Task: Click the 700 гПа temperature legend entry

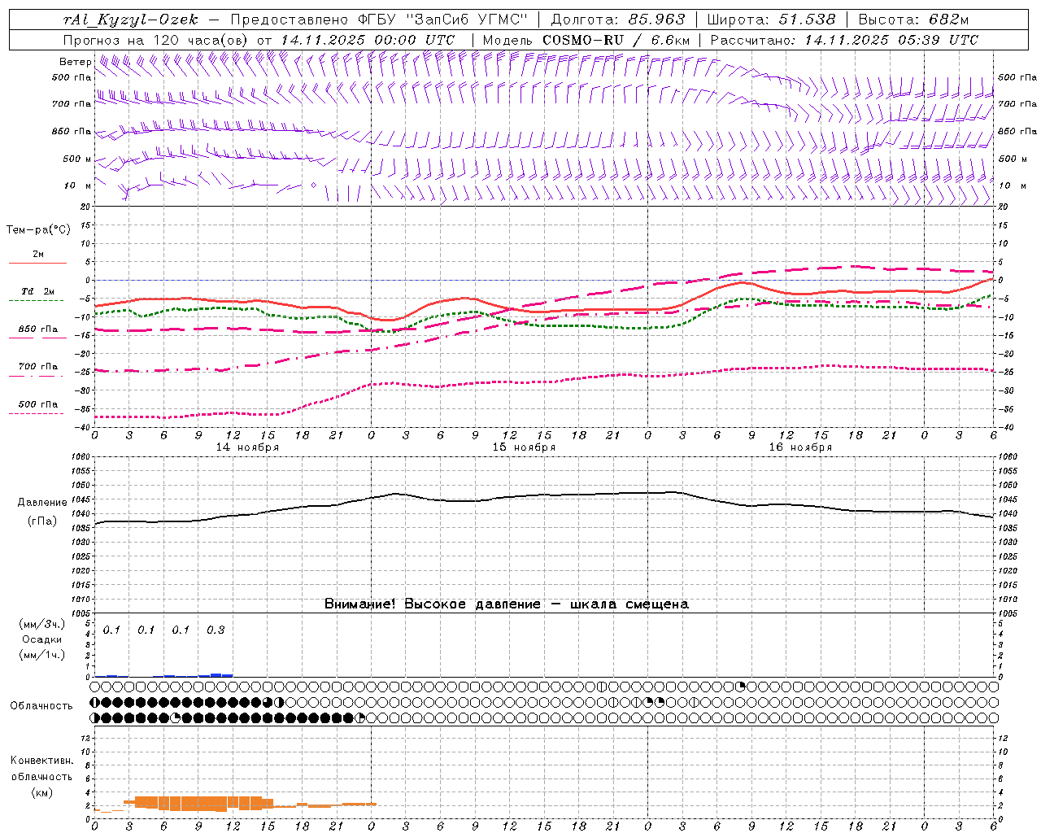Action: click(38, 370)
